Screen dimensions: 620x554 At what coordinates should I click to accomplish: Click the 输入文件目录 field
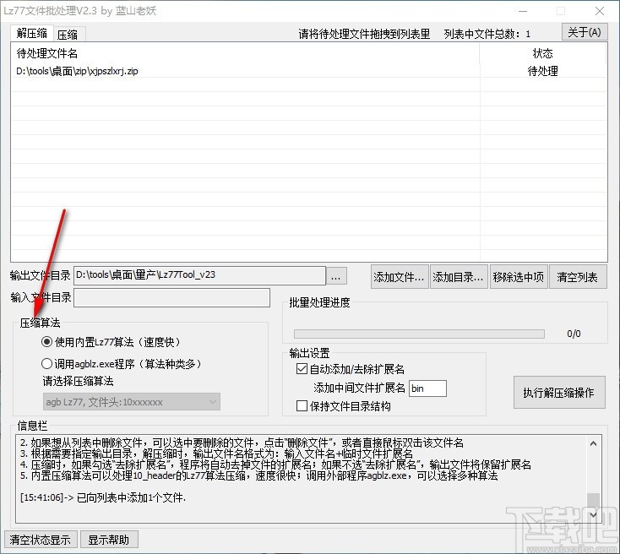171,297
